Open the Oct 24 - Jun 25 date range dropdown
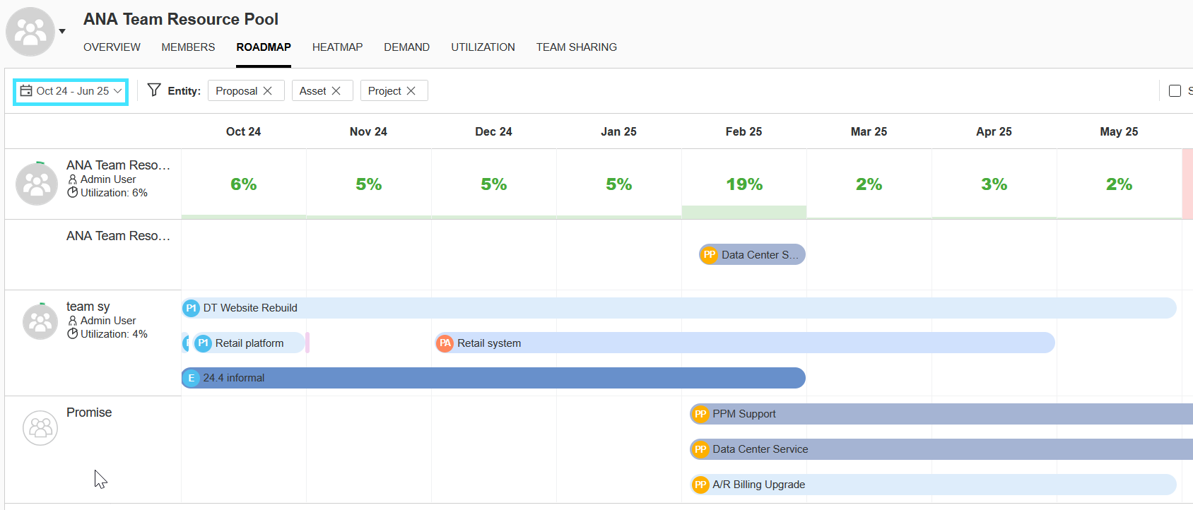 point(71,91)
